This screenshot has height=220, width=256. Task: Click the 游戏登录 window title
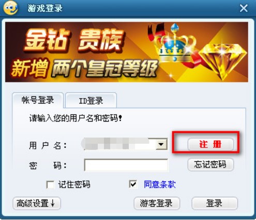click(x=45, y=8)
